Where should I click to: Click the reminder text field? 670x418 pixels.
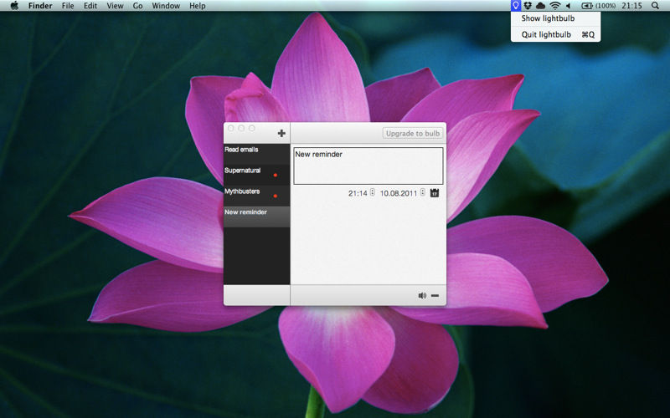(x=368, y=166)
